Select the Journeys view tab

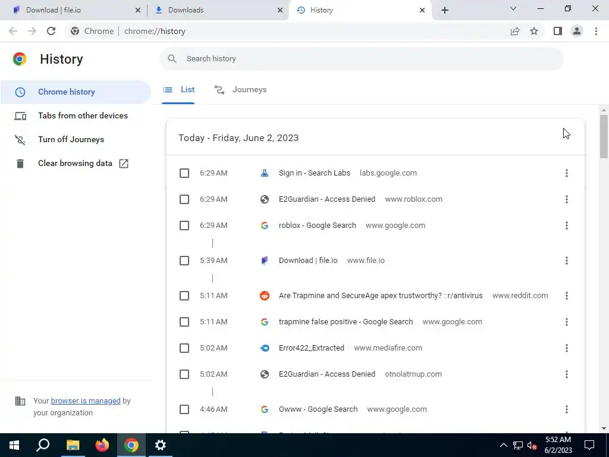[240, 90]
